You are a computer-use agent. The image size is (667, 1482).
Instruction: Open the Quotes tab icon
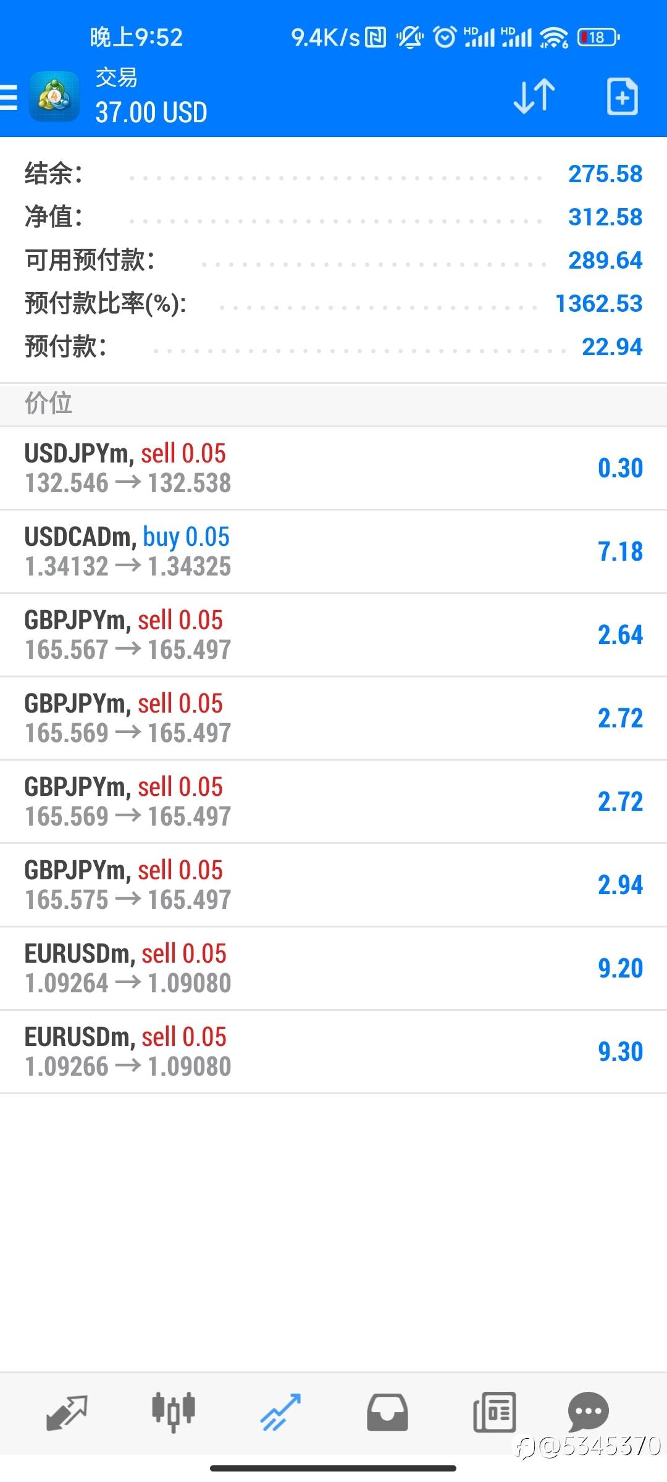(x=67, y=1412)
